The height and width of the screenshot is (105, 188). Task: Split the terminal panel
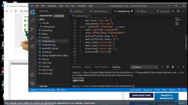(x=168, y=67)
